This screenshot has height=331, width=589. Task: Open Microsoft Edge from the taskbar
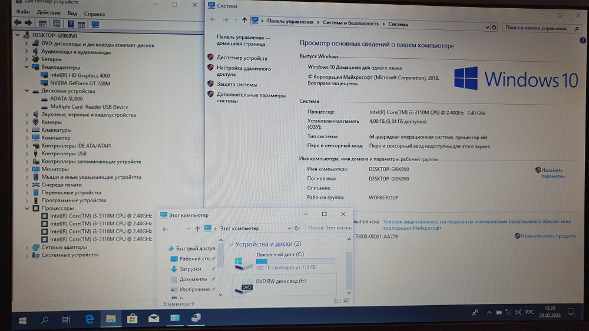pos(90,319)
